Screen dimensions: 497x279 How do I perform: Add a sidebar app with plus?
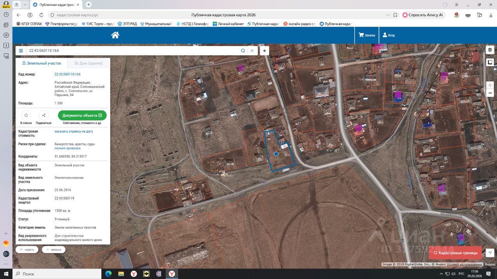pyautogui.click(x=6, y=233)
